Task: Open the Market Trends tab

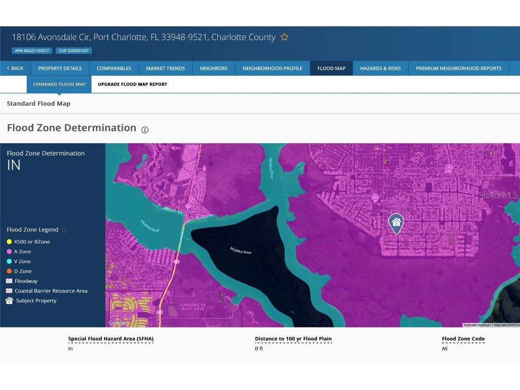Action: pyautogui.click(x=165, y=68)
